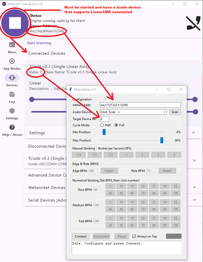
Task: Click the 80 button in Fast BPM group
Action: click(154, 225)
